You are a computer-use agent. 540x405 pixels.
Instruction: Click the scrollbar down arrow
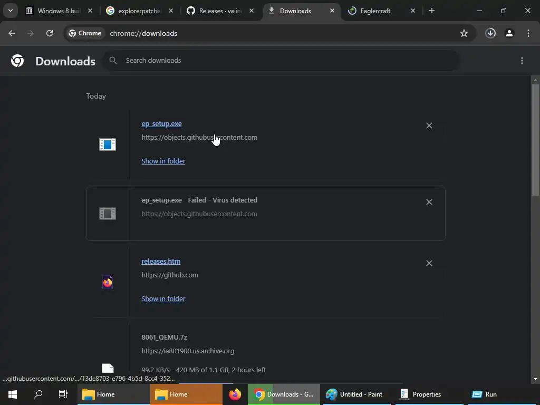click(x=535, y=379)
